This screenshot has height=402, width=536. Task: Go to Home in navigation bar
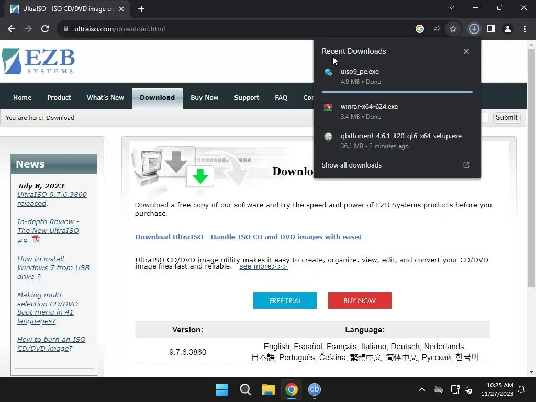[x=22, y=98]
